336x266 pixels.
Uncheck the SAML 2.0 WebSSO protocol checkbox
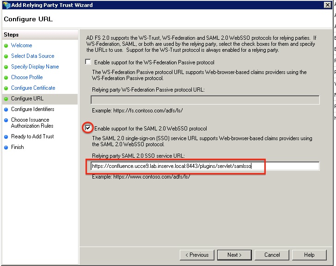[x=88, y=128]
